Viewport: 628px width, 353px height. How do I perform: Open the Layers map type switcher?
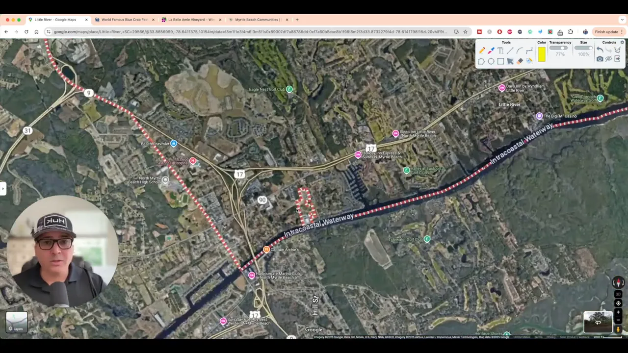[x=17, y=323]
